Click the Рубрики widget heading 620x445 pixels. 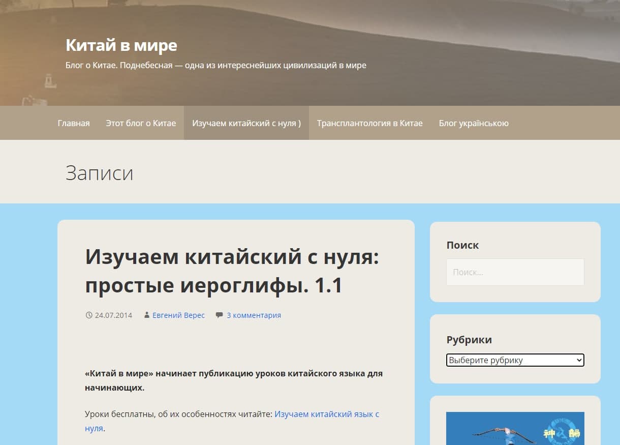coord(469,340)
